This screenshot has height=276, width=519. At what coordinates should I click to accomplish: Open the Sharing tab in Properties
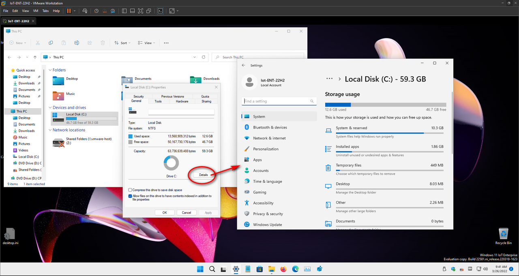point(206,101)
